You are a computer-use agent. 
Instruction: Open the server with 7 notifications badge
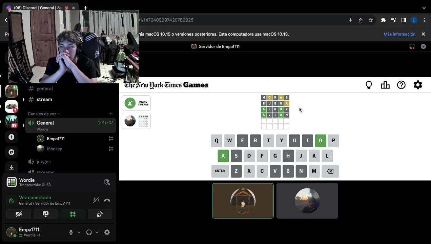[x=12, y=106]
